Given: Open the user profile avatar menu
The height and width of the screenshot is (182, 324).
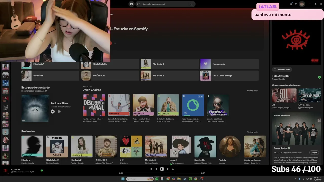Looking at the screenshot, I should (302, 4).
